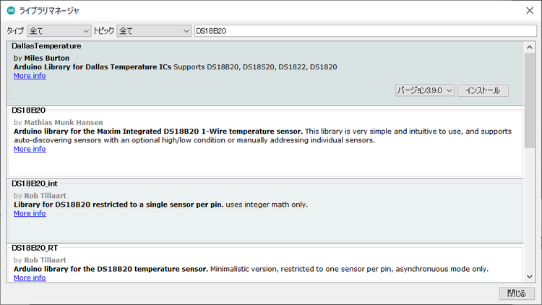The height and width of the screenshot is (305, 542).
Task: Open the トピック dropdown showing 全て
Action: click(154, 31)
